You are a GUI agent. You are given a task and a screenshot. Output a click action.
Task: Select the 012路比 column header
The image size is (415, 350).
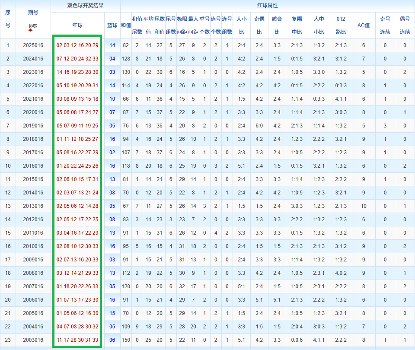click(x=341, y=25)
